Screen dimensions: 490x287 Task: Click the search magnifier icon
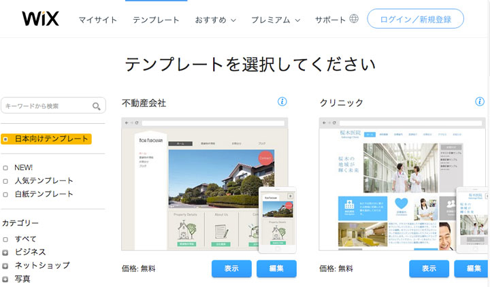[96, 107]
